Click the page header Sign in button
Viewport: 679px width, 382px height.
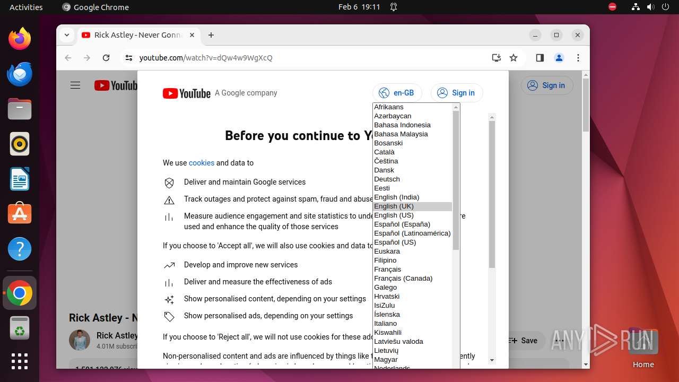547,85
